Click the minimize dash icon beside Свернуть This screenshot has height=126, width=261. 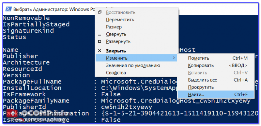pos(100,35)
